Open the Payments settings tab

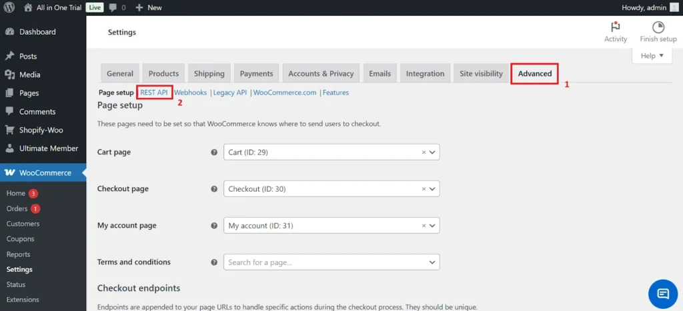coord(256,73)
